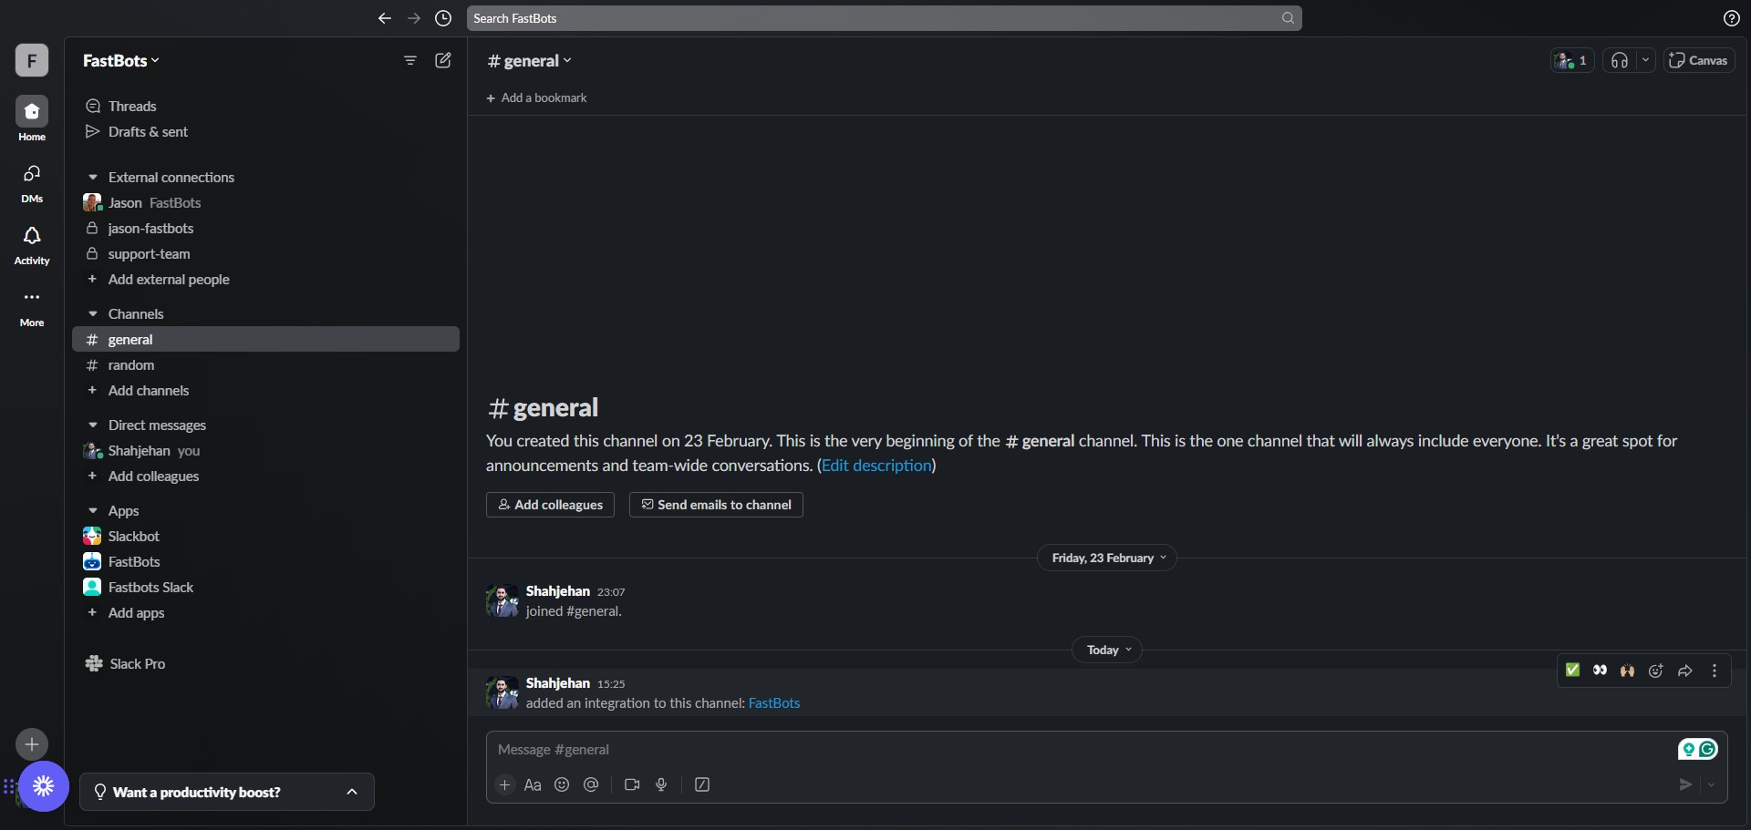
Task: Click the forward message arrow icon
Action: (1685, 671)
